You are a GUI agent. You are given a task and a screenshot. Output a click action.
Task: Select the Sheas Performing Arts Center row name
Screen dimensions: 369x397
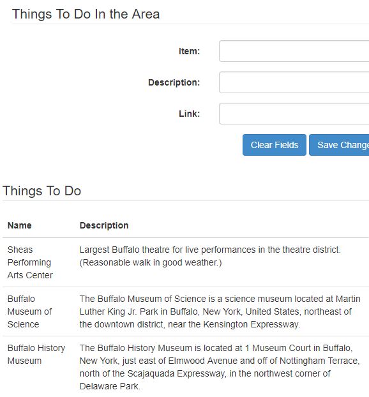(x=30, y=262)
